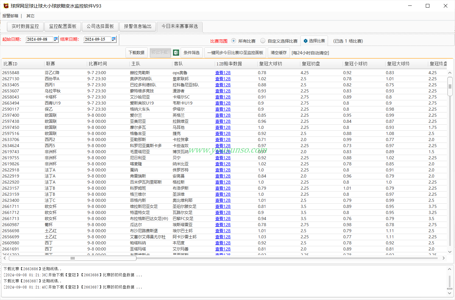Click the 下载数据 button
This screenshot has height=300, width=455.
coord(136,53)
